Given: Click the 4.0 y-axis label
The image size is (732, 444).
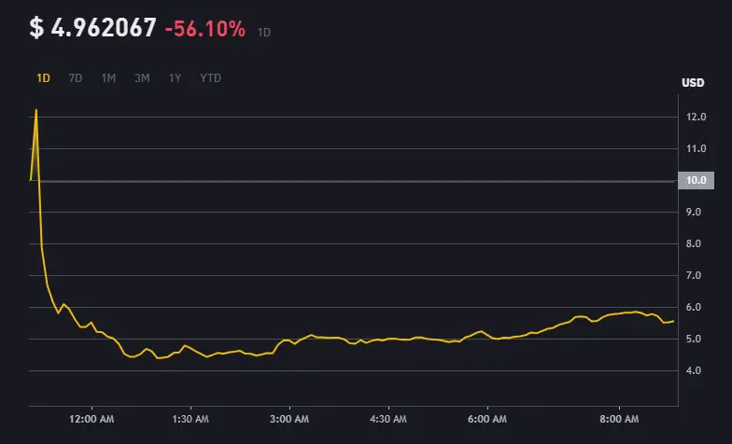Looking at the screenshot, I should point(694,371).
